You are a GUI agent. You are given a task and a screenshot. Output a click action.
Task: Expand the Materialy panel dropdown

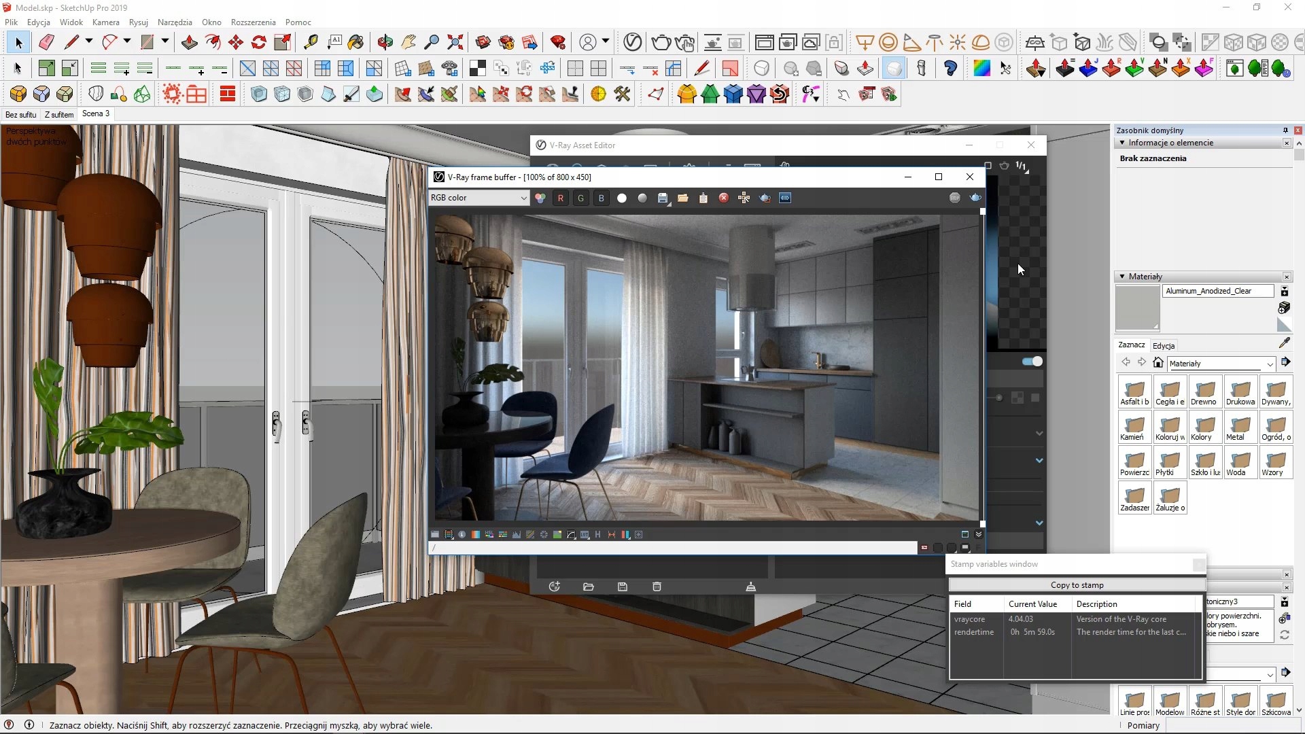pos(1268,363)
